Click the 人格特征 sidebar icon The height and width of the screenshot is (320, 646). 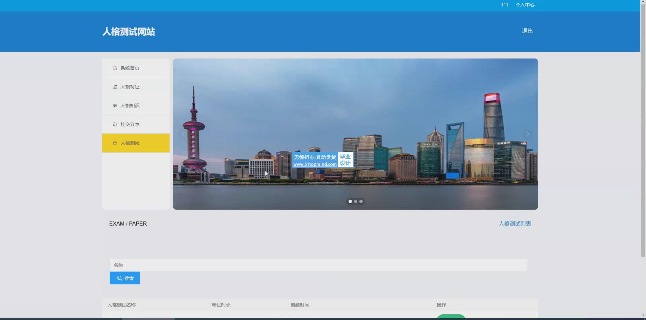(115, 87)
